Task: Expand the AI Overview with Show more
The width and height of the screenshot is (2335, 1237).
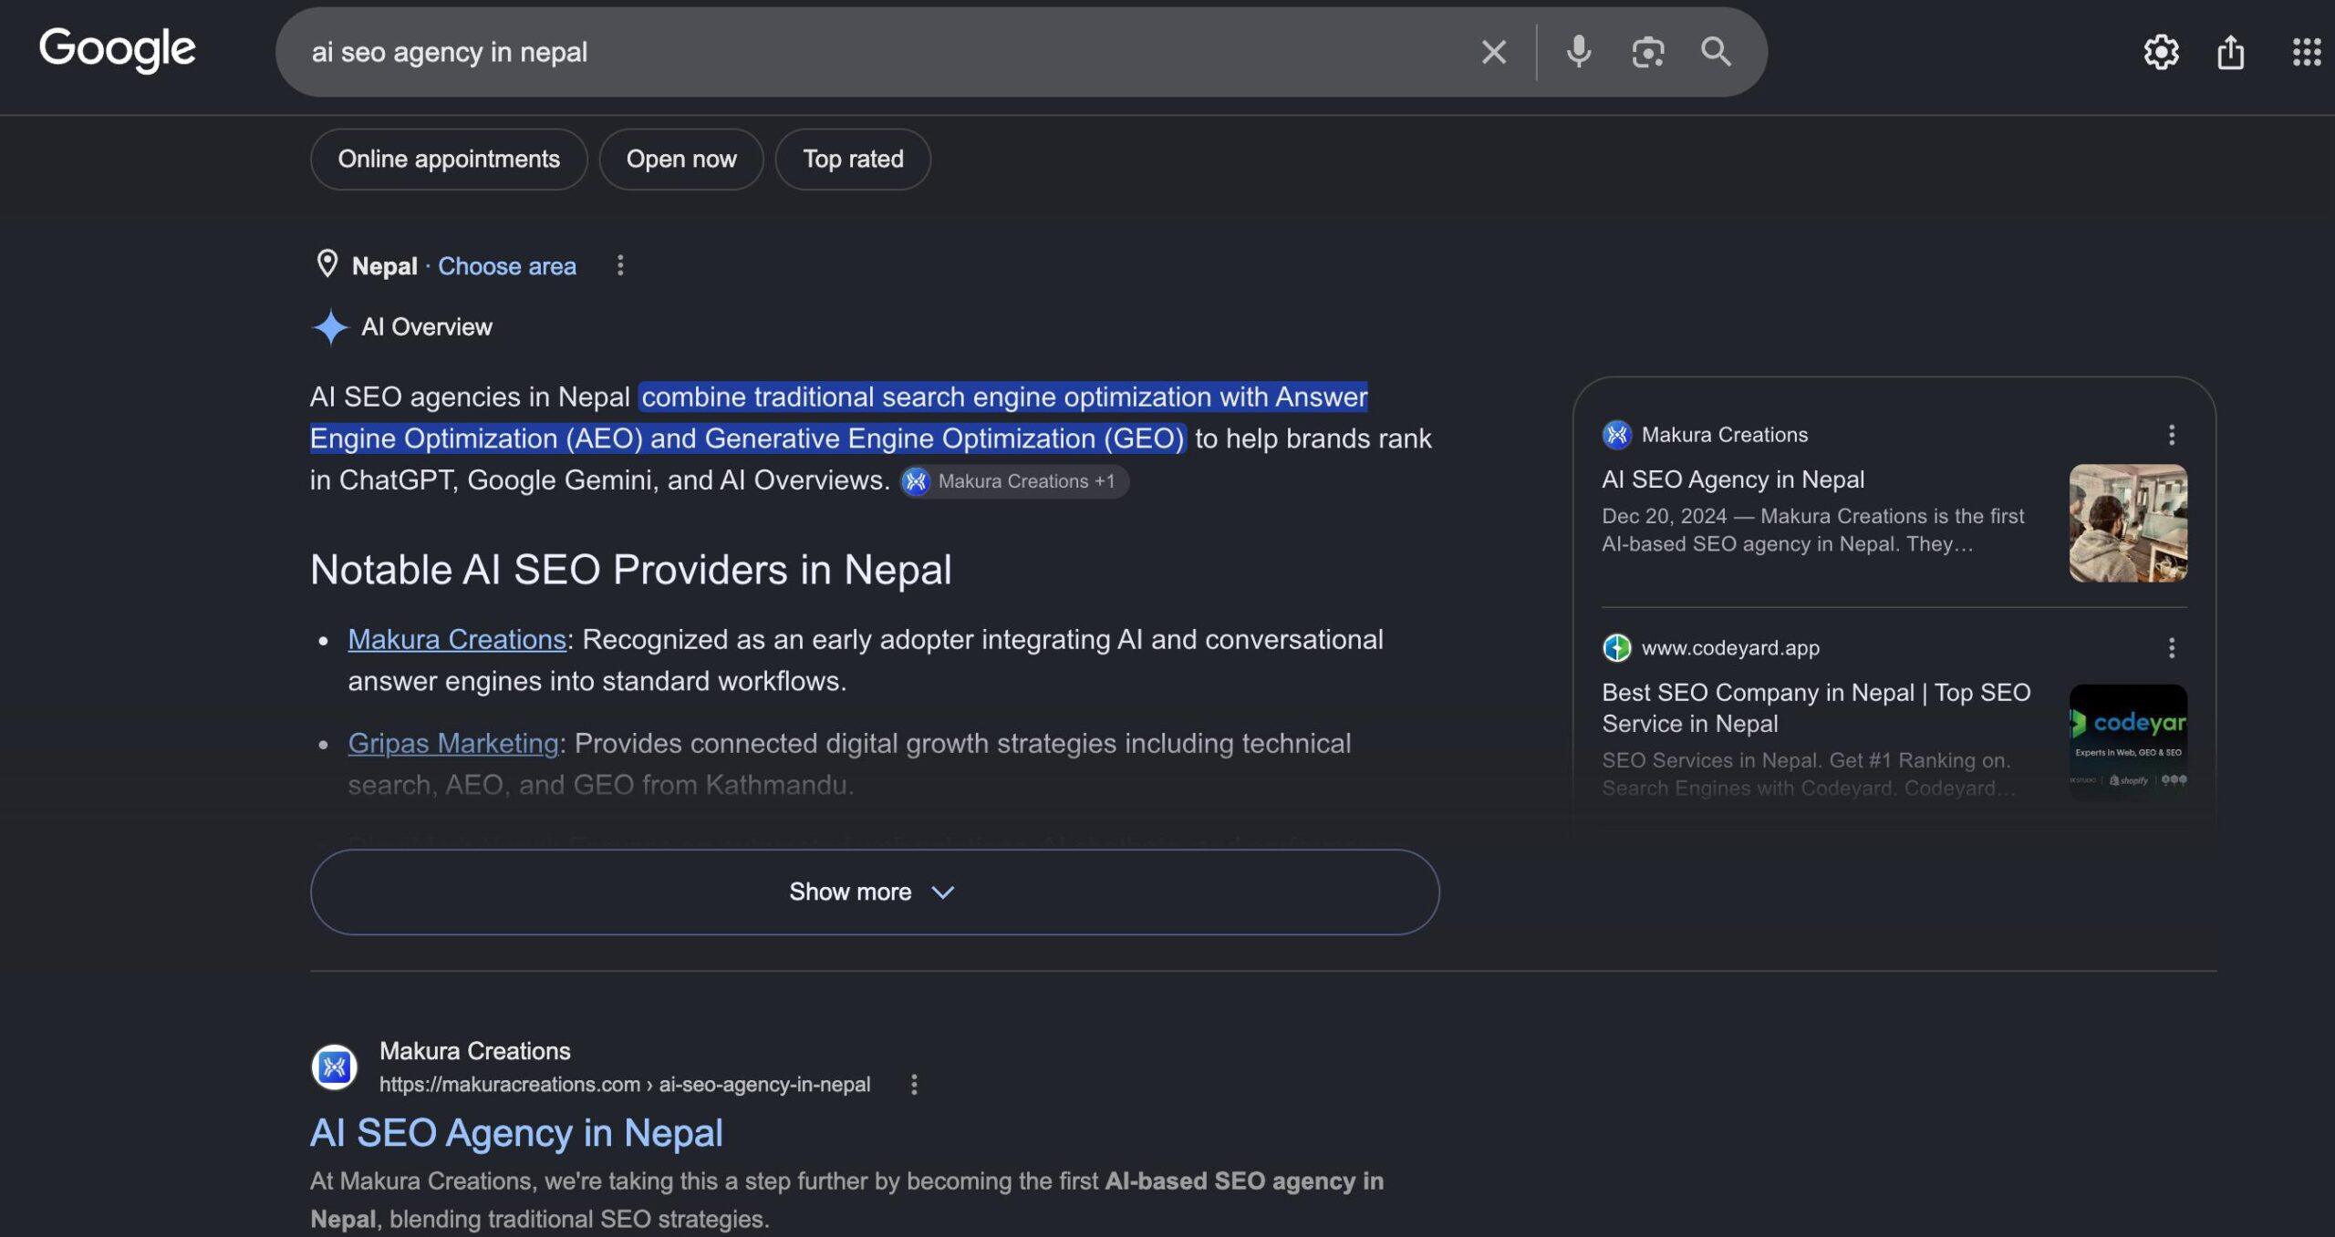Action: point(875,892)
